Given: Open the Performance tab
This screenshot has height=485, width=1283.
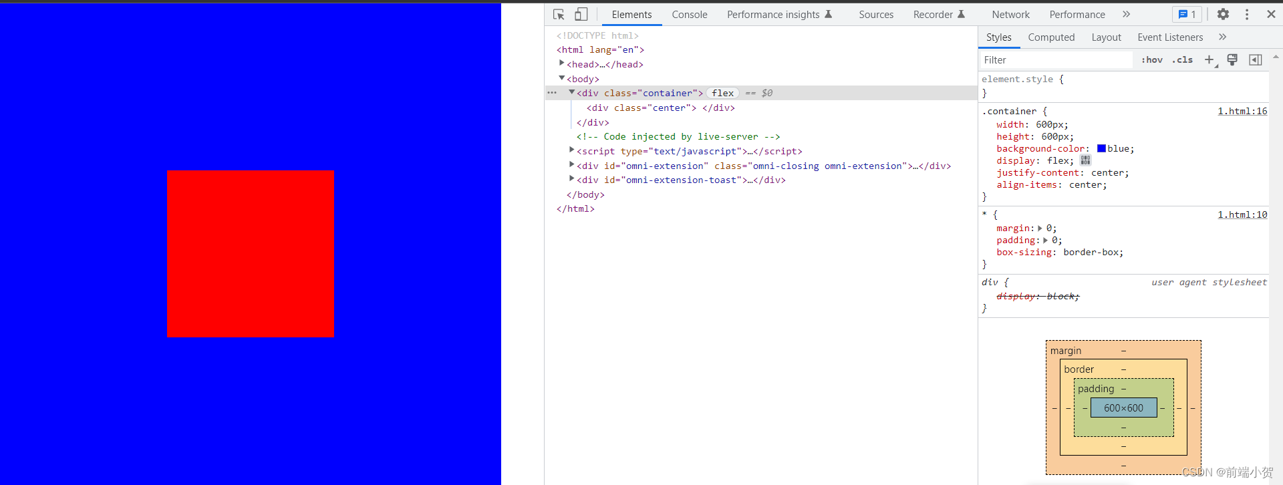Looking at the screenshot, I should click(x=1077, y=14).
